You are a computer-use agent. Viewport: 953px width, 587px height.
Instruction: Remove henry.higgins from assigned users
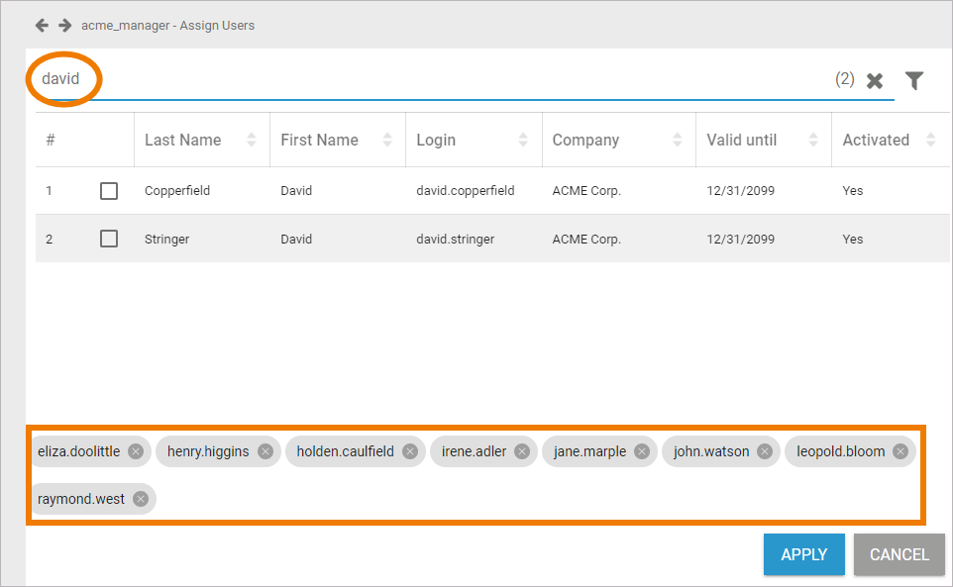265,451
